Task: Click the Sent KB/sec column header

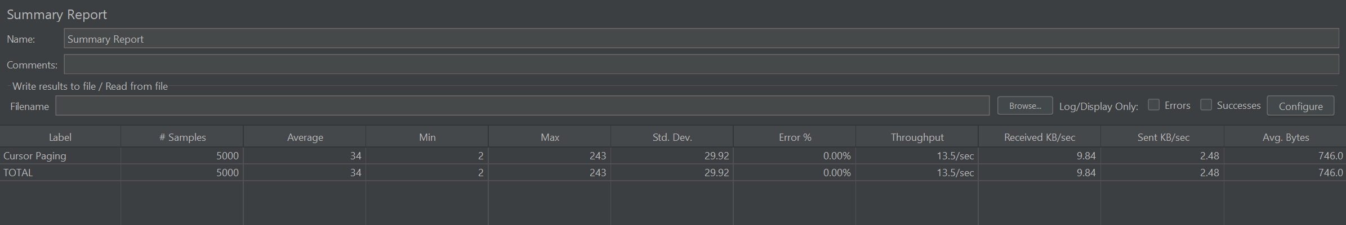Action: 1162,137
